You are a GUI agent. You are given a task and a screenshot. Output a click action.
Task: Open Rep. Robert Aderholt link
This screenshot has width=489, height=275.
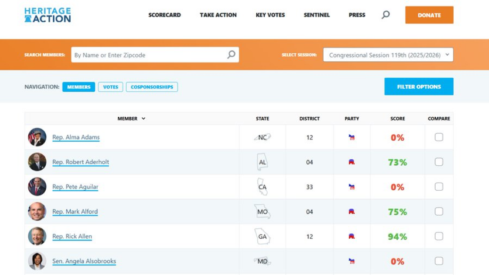tap(81, 162)
